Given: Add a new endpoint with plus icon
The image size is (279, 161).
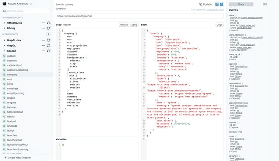Looking at the screenshot, I should click(x=48, y=34).
